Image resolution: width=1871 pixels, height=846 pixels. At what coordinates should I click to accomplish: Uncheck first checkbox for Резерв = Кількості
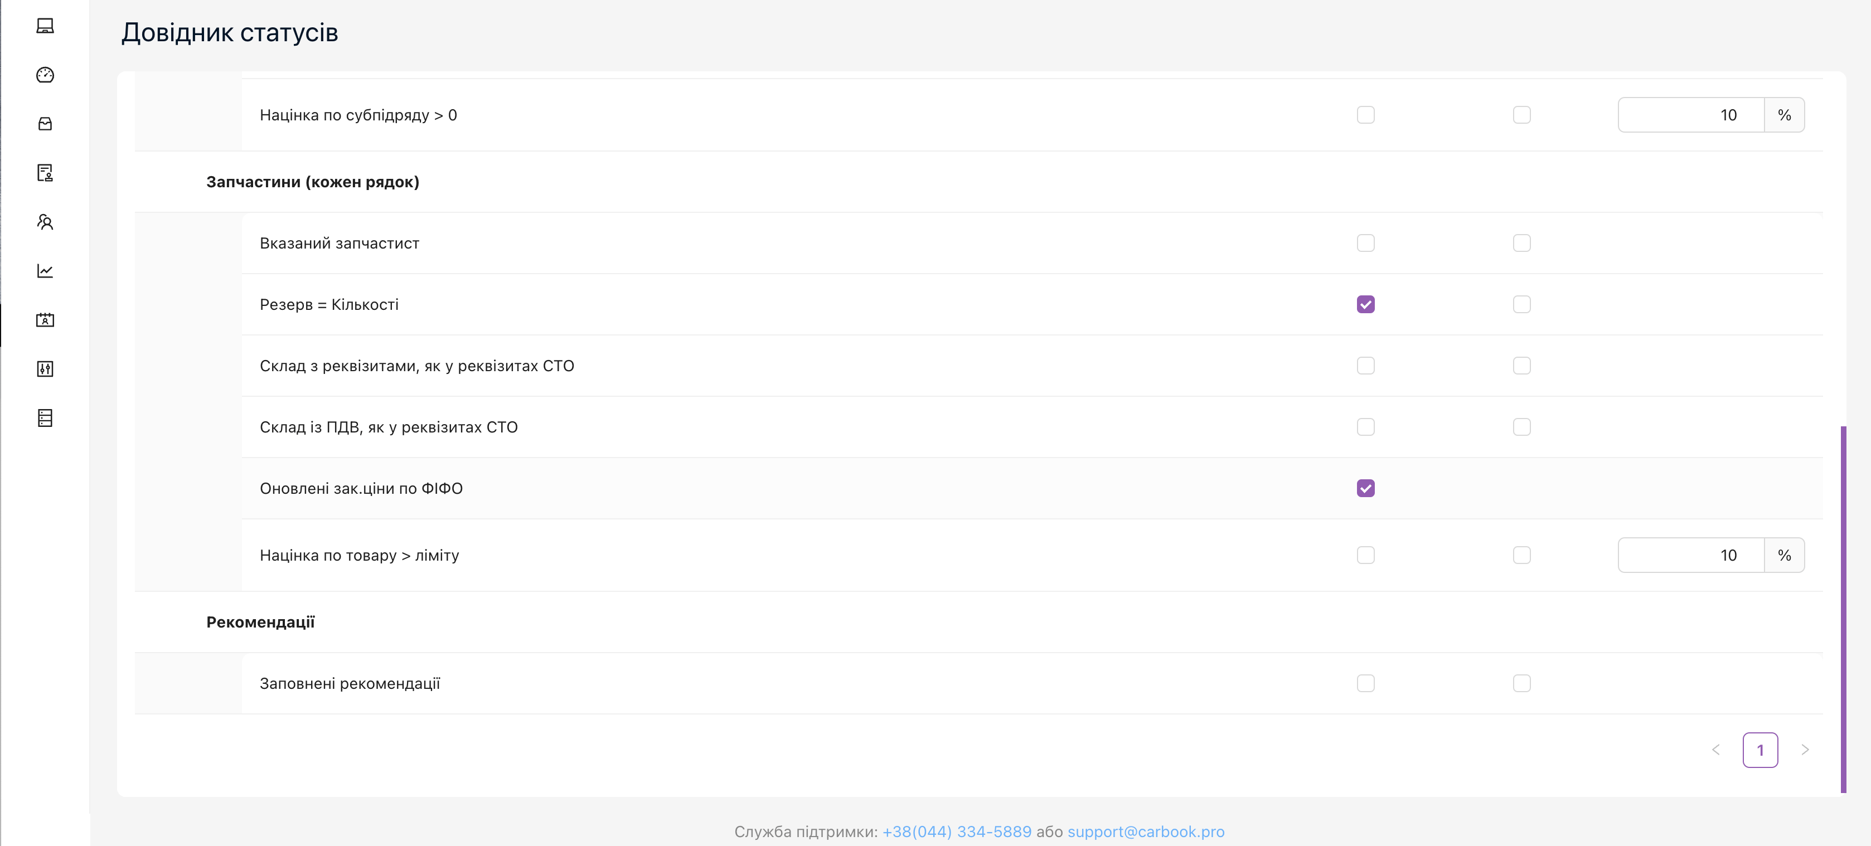pyautogui.click(x=1365, y=304)
